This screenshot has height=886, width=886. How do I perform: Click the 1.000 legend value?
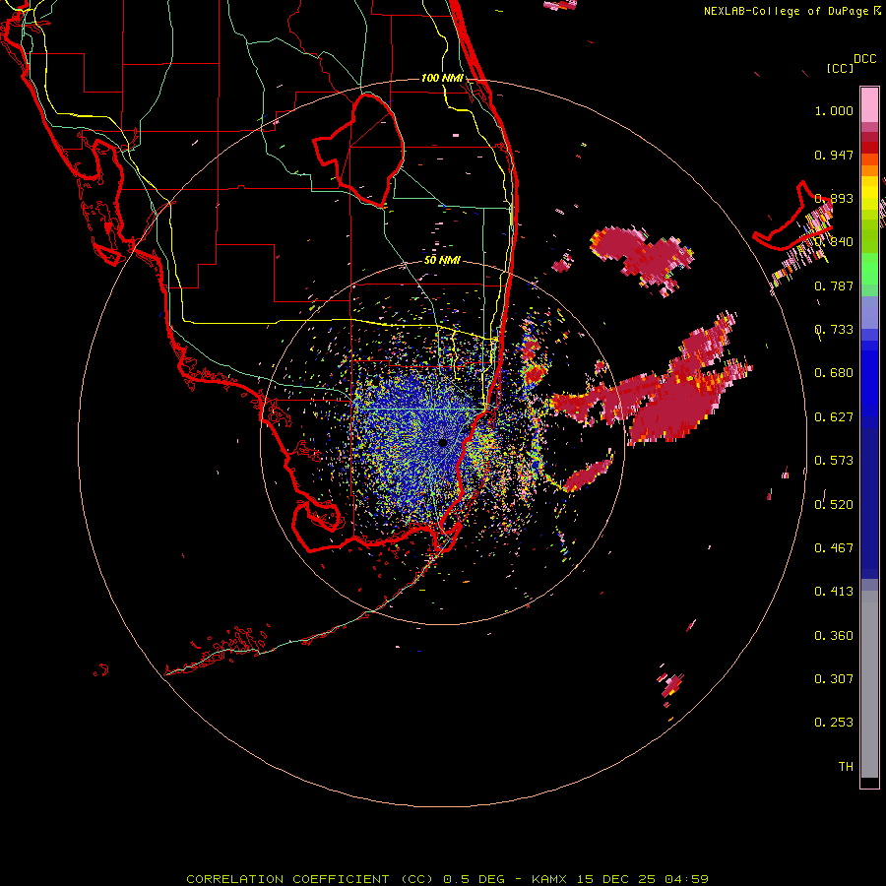point(834,110)
